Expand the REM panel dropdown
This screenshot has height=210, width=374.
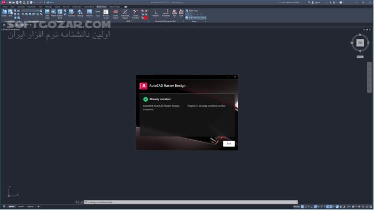coord(129,21)
